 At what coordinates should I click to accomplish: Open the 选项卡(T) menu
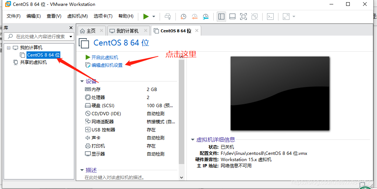(103, 16)
